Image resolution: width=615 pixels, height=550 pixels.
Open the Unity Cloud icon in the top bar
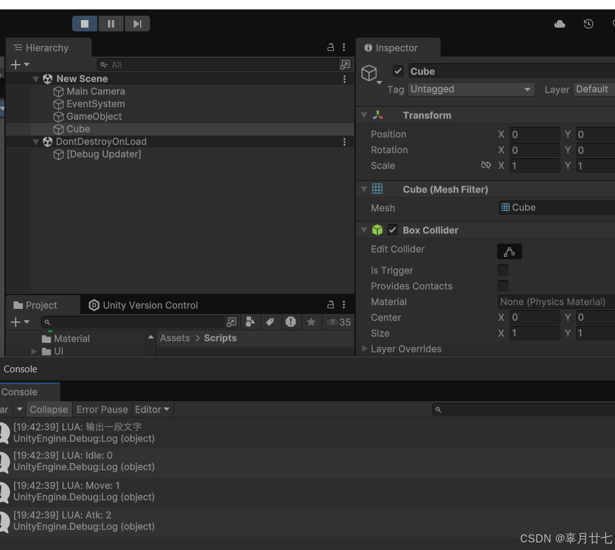[x=559, y=23]
